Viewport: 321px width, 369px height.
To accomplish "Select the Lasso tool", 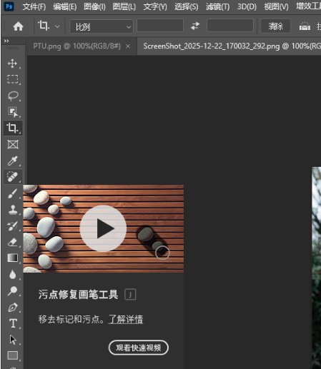I will pyautogui.click(x=13, y=96).
